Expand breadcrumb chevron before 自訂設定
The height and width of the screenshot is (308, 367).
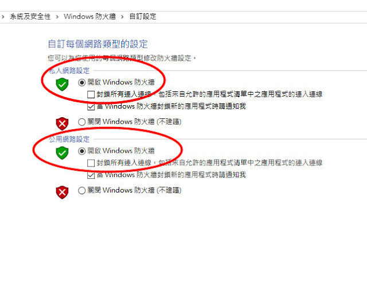click(122, 17)
